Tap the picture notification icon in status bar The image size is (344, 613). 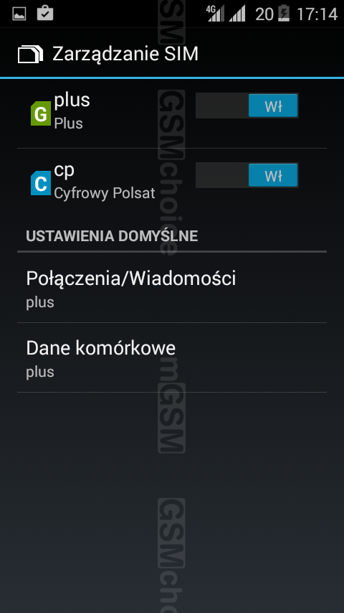point(19,14)
